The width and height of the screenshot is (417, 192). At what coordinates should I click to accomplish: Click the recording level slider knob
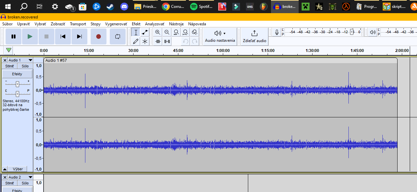[352, 32]
